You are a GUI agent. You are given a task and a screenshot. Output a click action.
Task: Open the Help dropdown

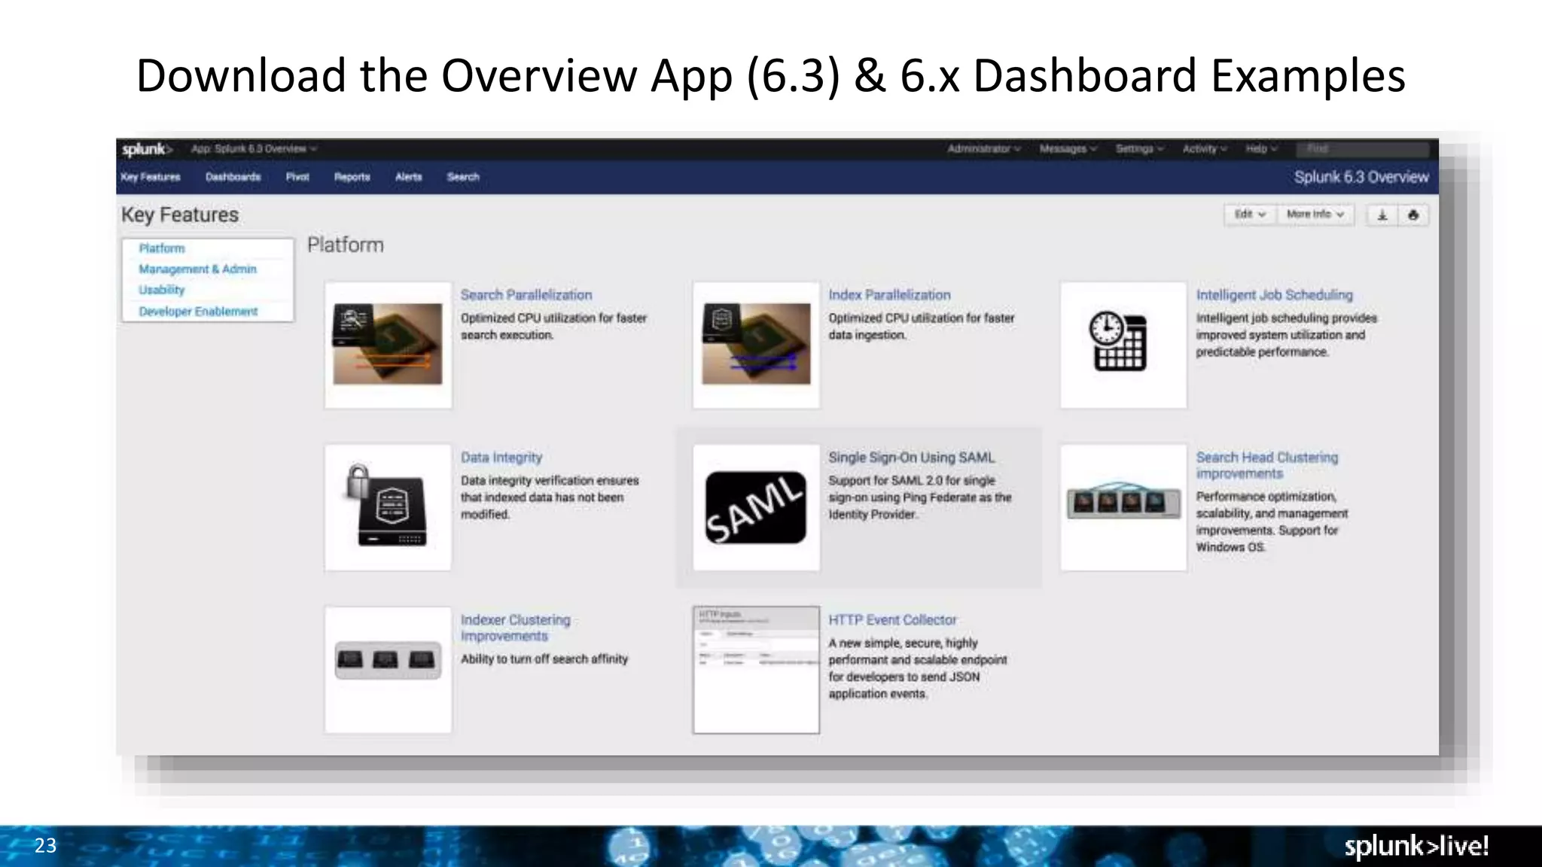[x=1262, y=149]
